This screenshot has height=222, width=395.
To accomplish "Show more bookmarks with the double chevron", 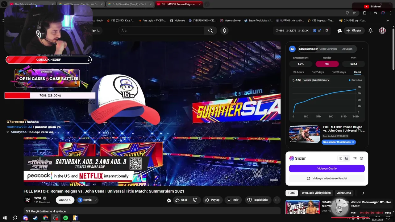I will pyautogui.click(x=388, y=21).
